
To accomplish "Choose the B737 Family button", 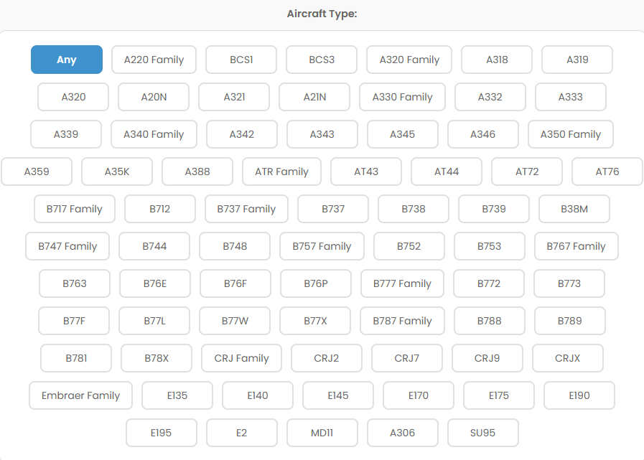I will pyautogui.click(x=246, y=209).
